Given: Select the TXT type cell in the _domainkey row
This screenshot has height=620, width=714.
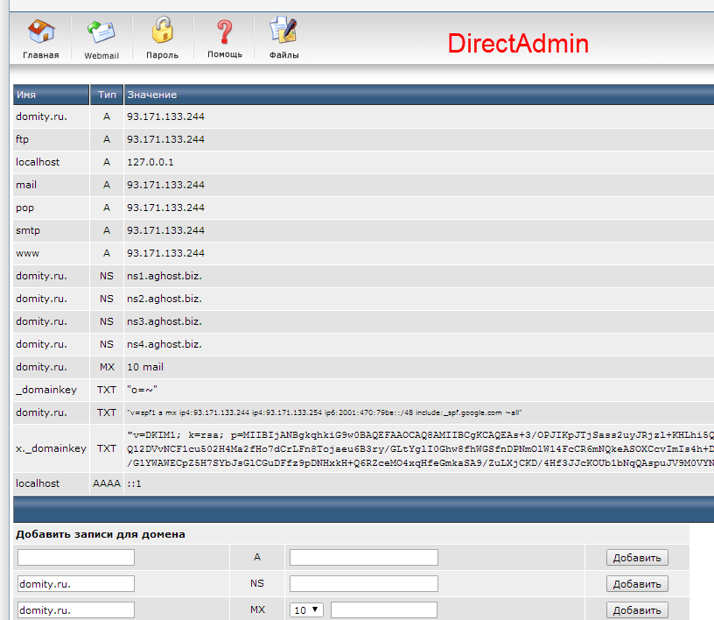Looking at the screenshot, I should click(x=107, y=391).
